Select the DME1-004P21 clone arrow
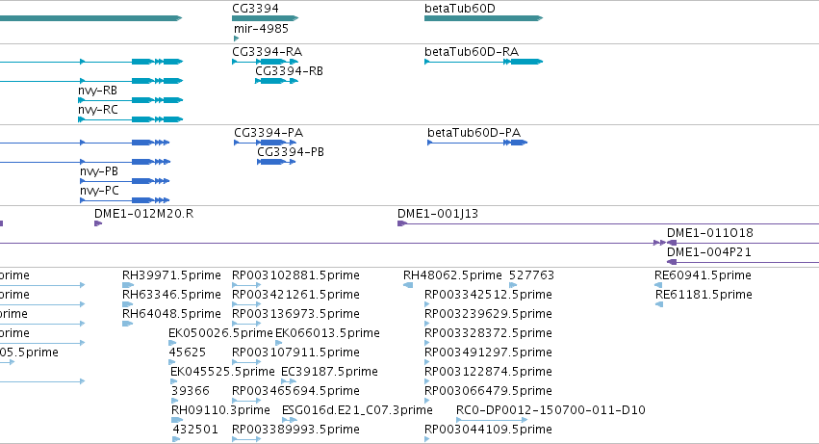Image resolution: width=819 pixels, height=444 pixels. click(672, 263)
